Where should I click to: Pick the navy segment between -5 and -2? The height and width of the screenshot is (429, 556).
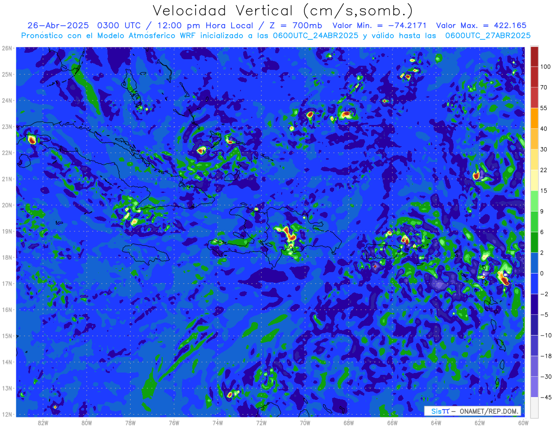(534, 304)
